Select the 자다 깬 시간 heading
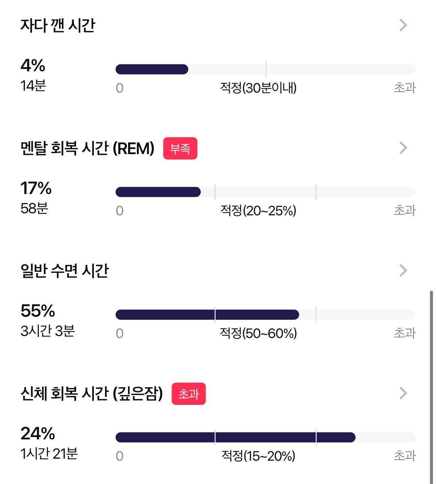This screenshot has height=484, width=436. point(58,25)
